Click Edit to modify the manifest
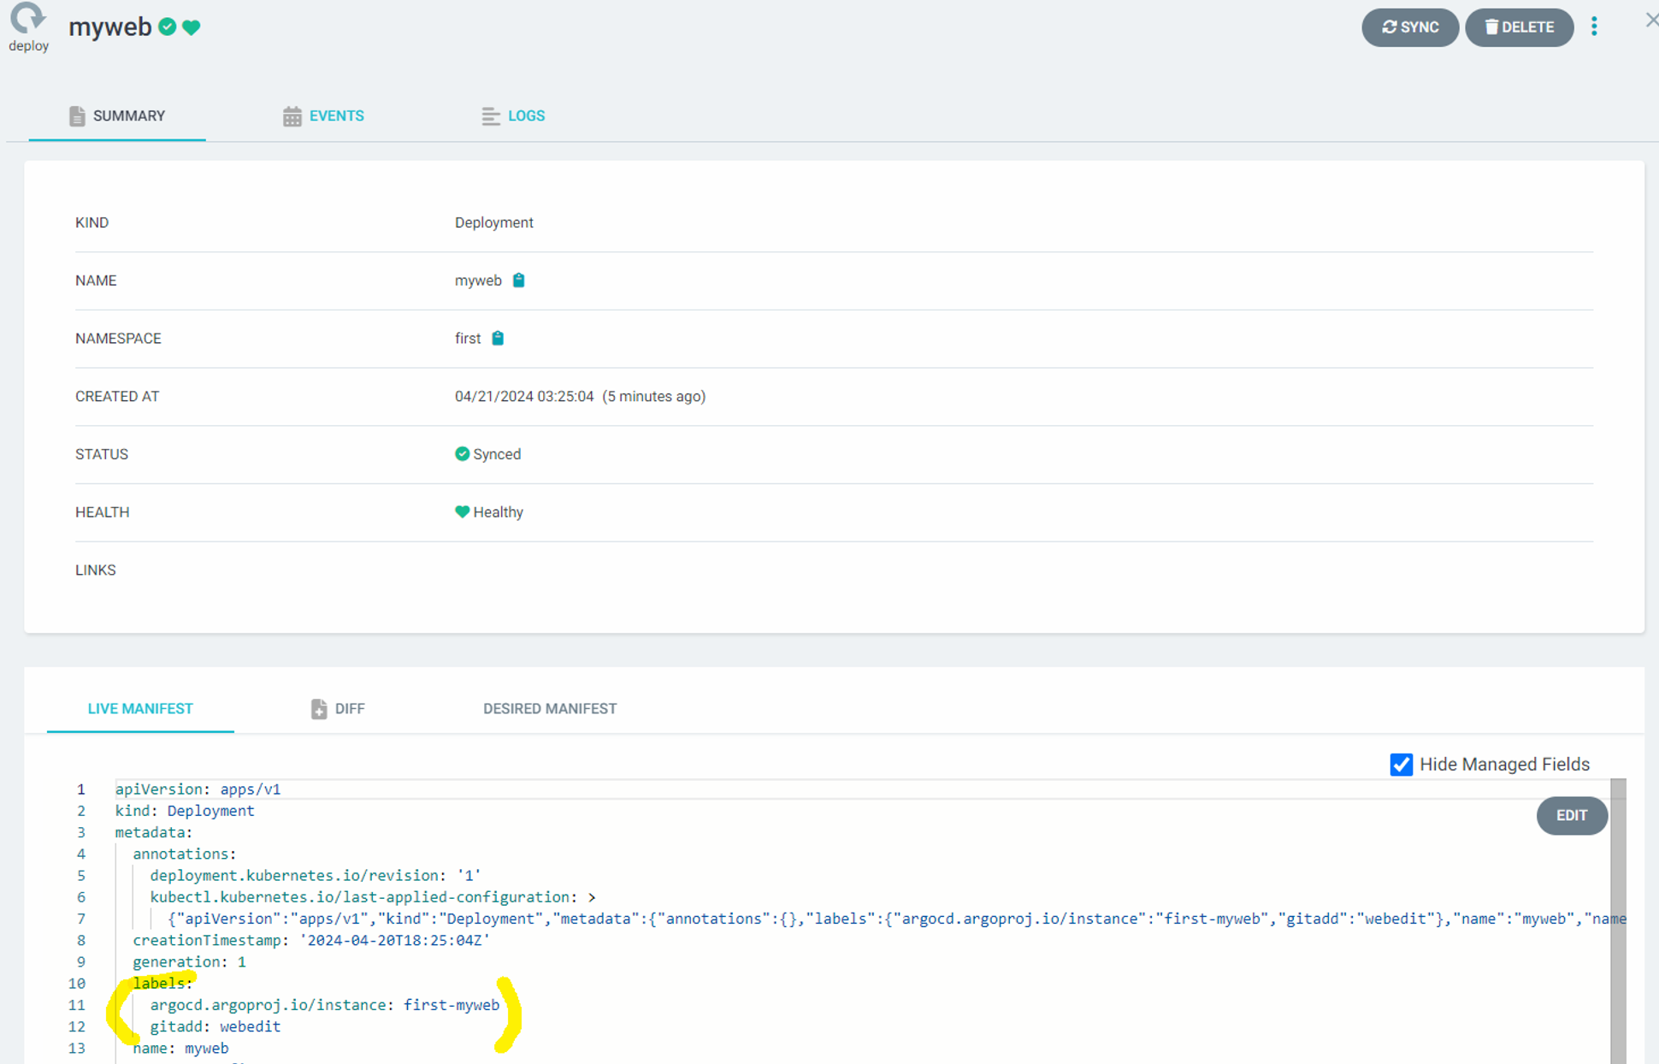The width and height of the screenshot is (1659, 1064). coord(1571,816)
